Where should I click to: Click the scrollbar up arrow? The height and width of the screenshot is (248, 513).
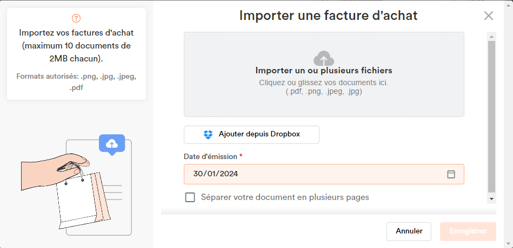pos(491,37)
